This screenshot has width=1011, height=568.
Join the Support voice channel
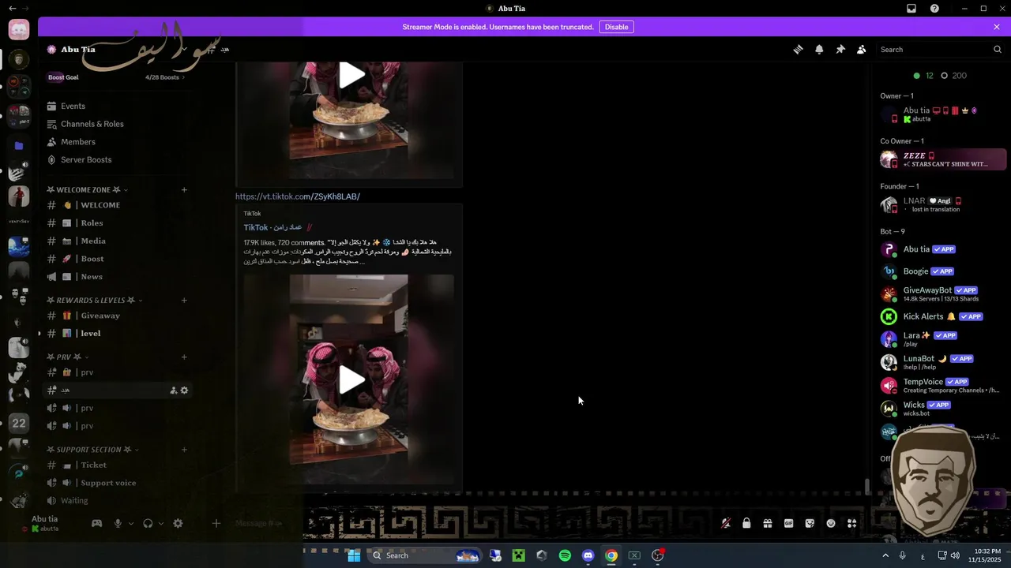tap(117, 483)
